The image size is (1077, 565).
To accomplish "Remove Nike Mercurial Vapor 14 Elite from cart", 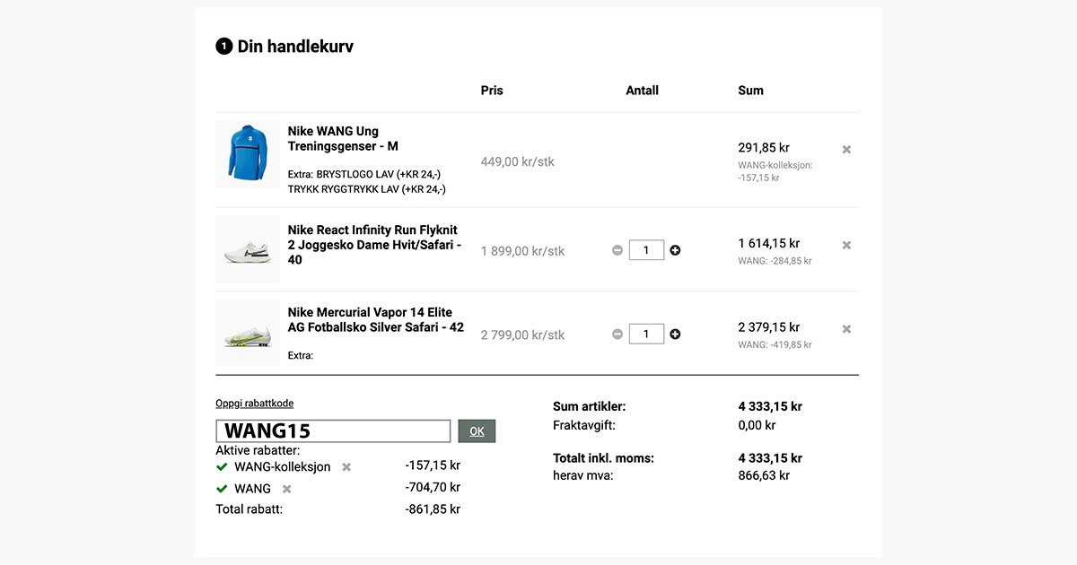I will pos(846,329).
